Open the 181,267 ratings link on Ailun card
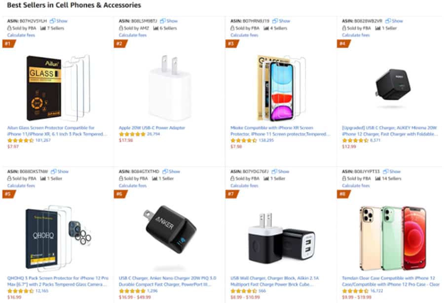444x303 pixels. click(x=43, y=140)
